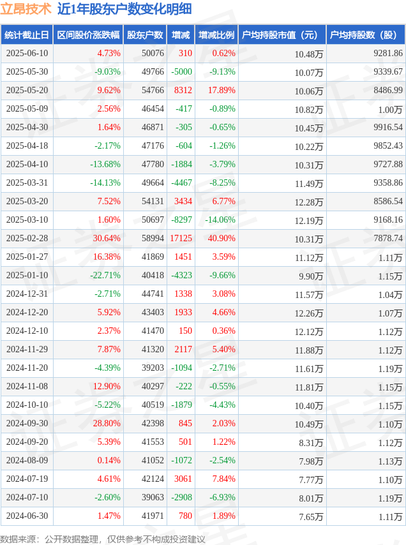Select the 9281.86 average shares cell
Viewport: 406px width, 545px height.
[388, 53]
